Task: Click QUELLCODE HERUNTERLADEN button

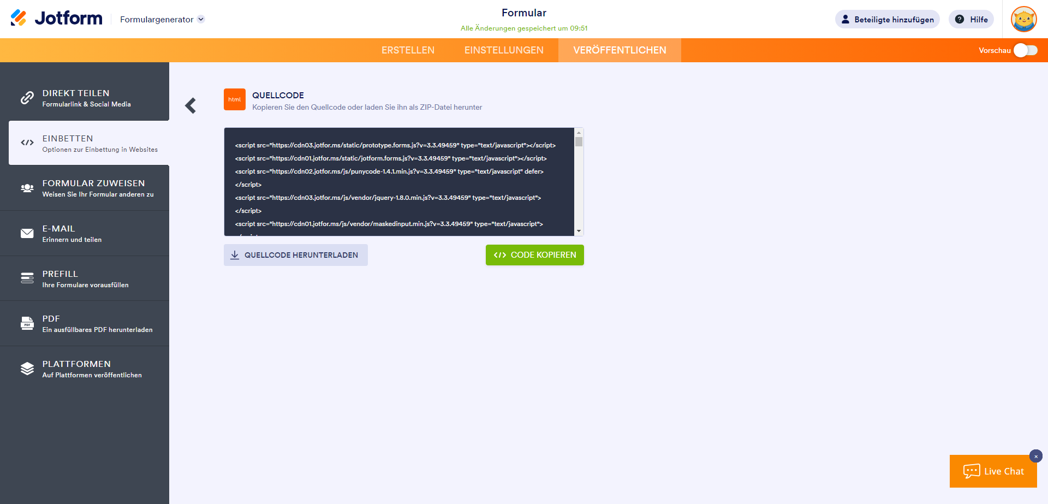Action: [x=296, y=255]
